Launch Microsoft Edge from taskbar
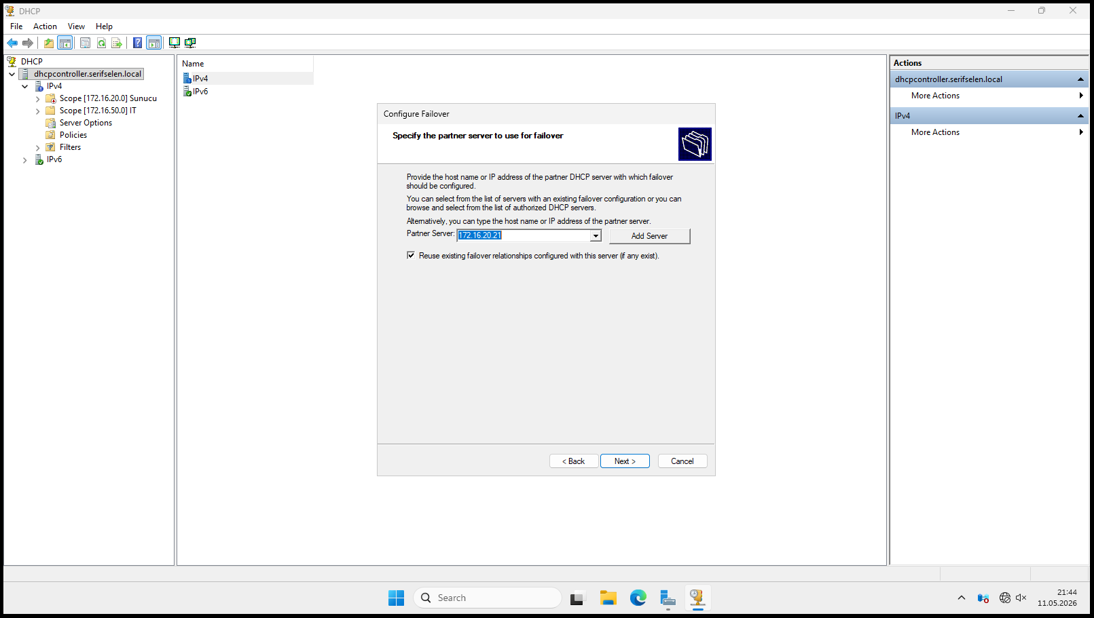Viewport: 1094px width, 618px height. point(638,598)
